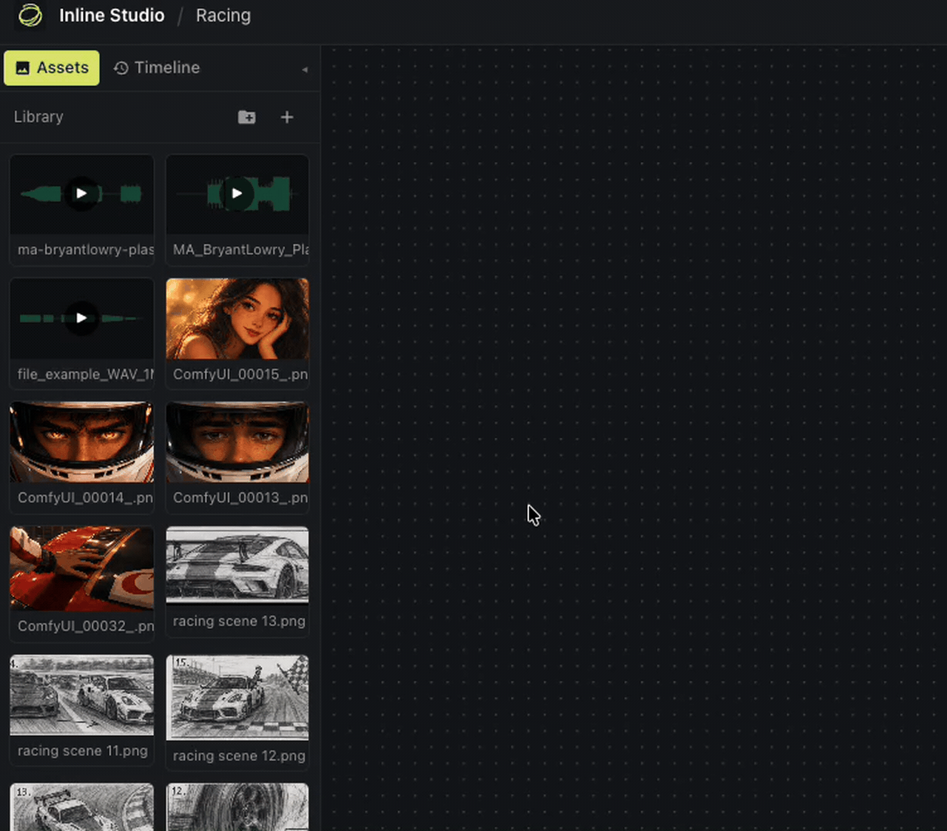Select the ComfyUI_00015_ girl portrait thumbnail
Viewport: 947px width, 831px height.
coord(237,319)
